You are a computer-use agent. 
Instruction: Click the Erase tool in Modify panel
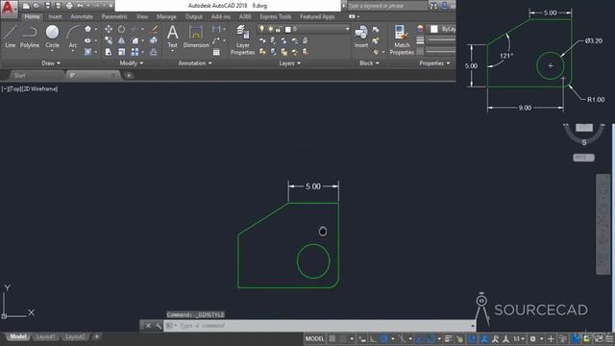point(154,29)
